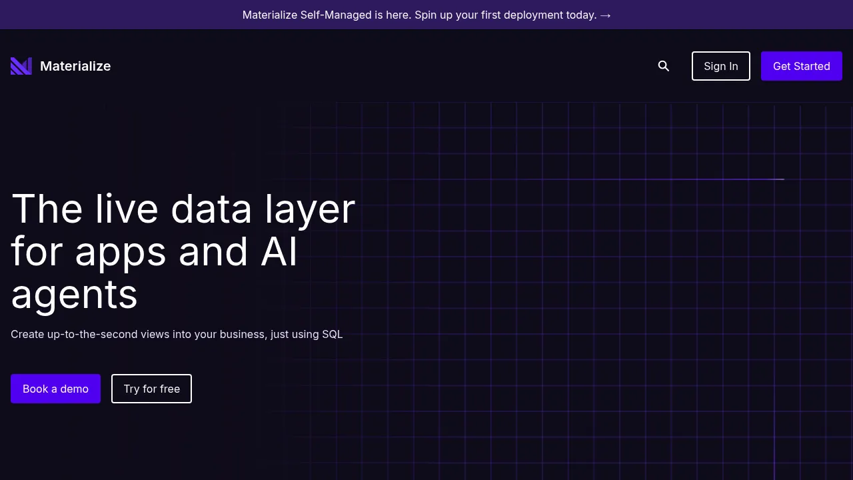This screenshot has height=480, width=853.
Task: Select the Try for free button
Action: point(151,389)
